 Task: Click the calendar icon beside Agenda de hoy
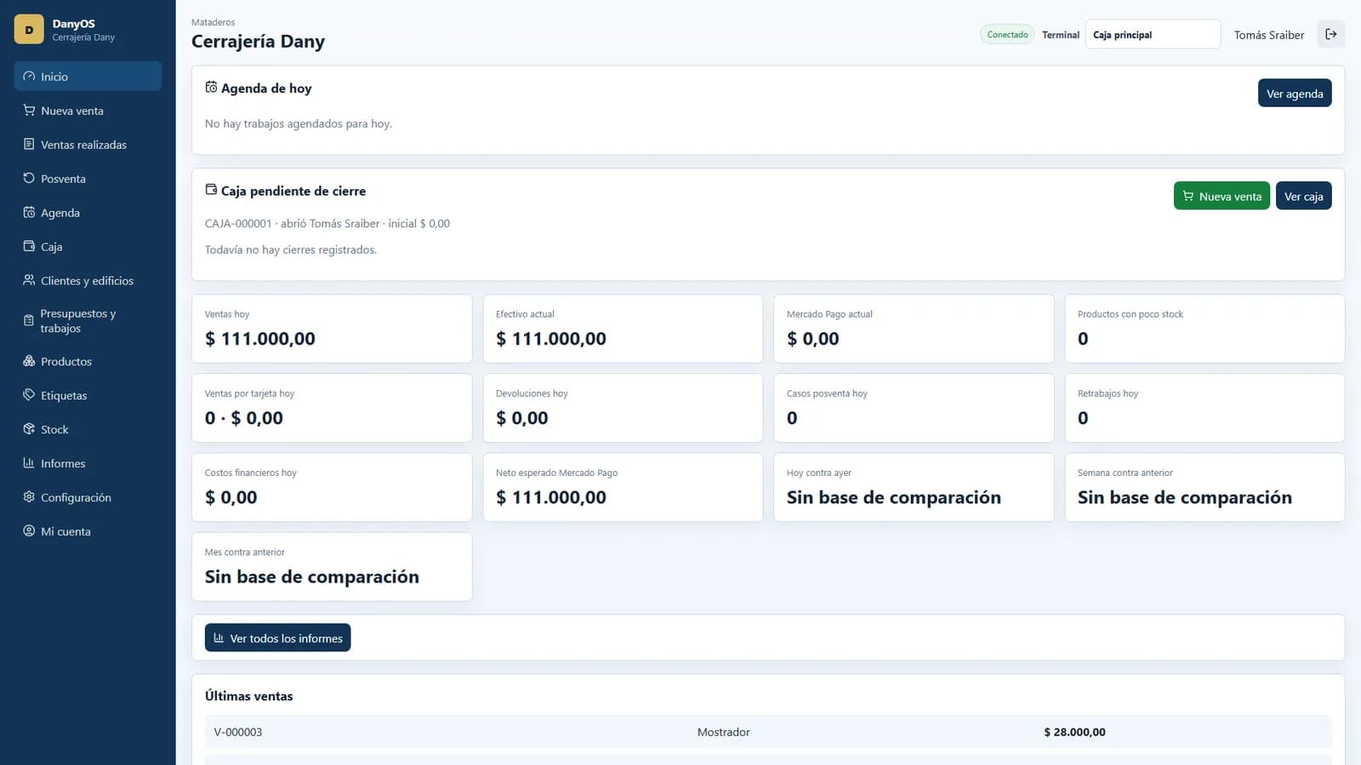tap(211, 88)
